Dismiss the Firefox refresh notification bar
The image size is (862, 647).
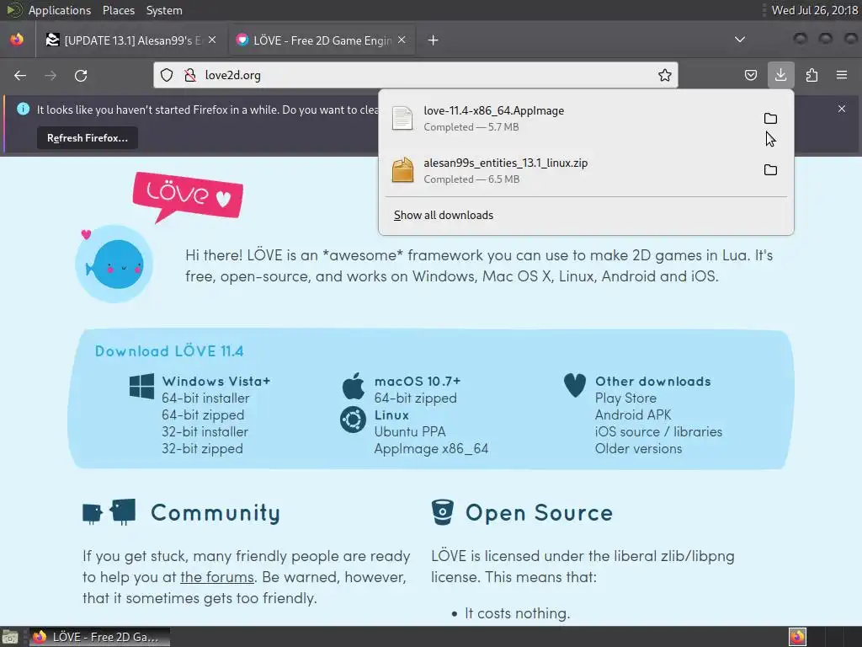(842, 109)
